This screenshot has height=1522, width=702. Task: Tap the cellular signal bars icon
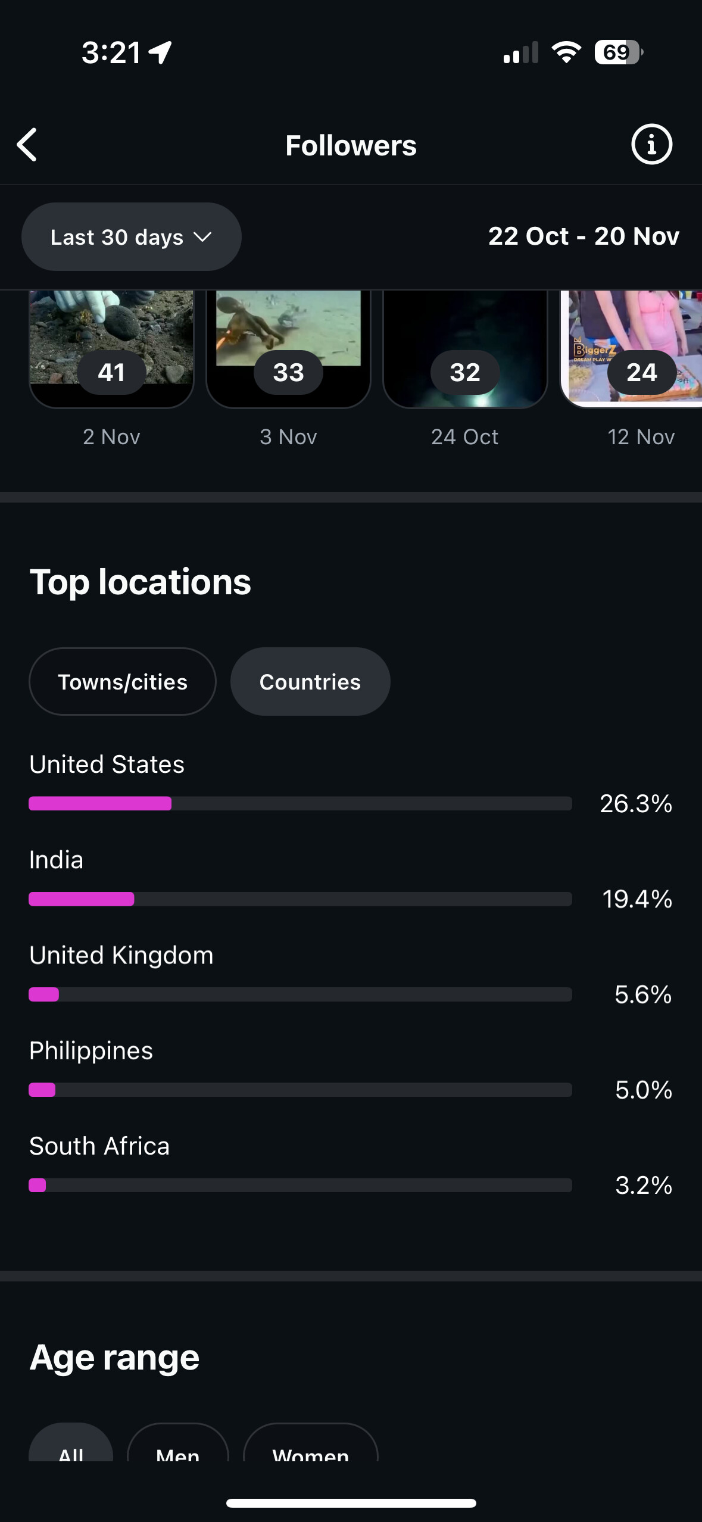520,53
